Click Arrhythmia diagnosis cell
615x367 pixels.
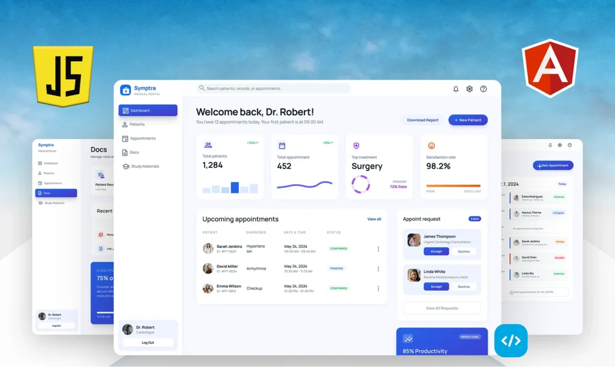tap(256, 269)
